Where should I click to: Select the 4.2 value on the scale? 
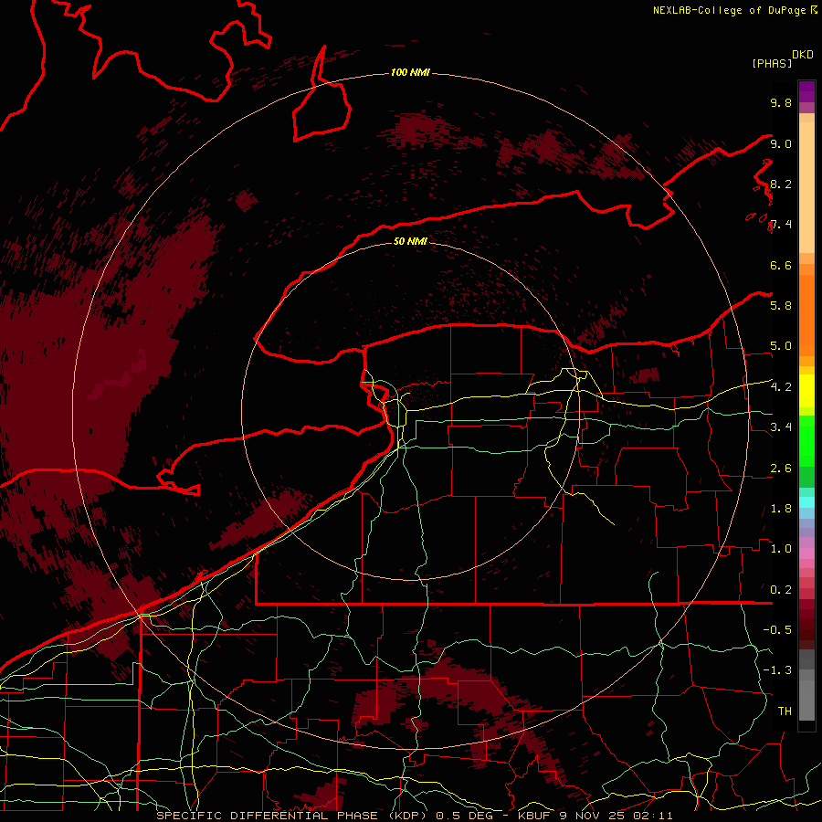pos(781,386)
